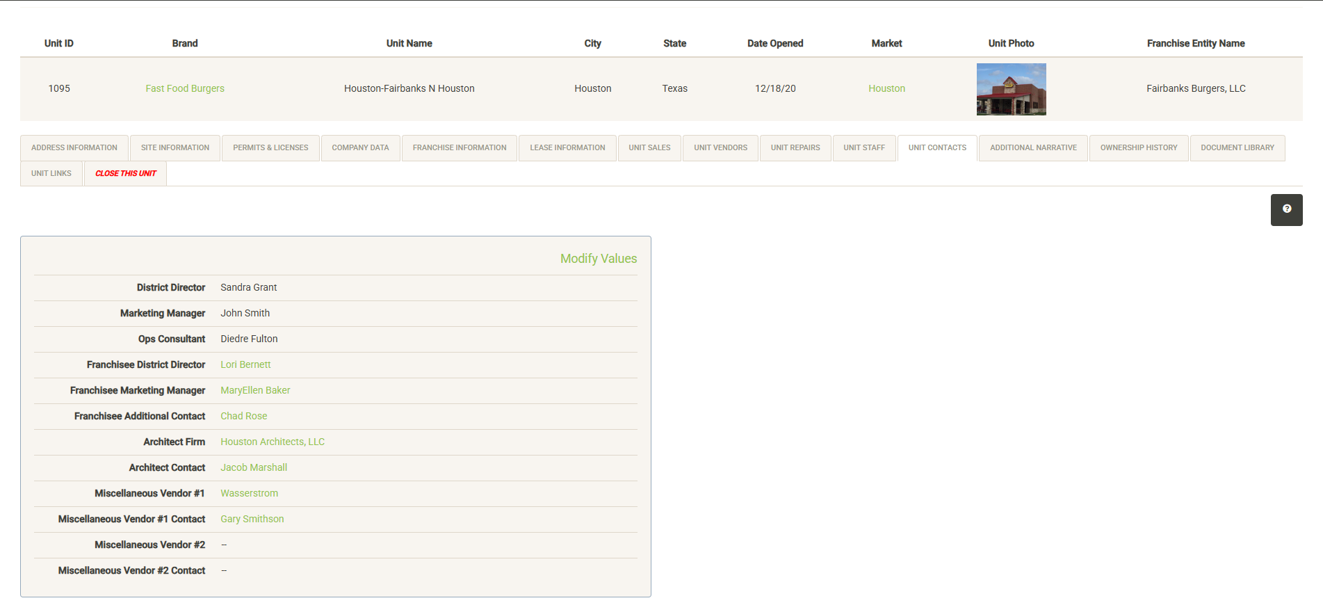
Task: Click the Wasserstrom vendor link
Action: 249,493
